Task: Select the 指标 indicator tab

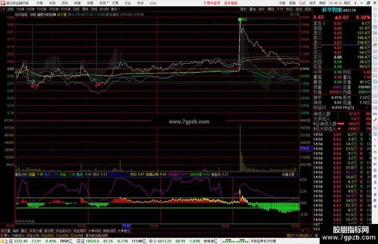Action: (16, 231)
